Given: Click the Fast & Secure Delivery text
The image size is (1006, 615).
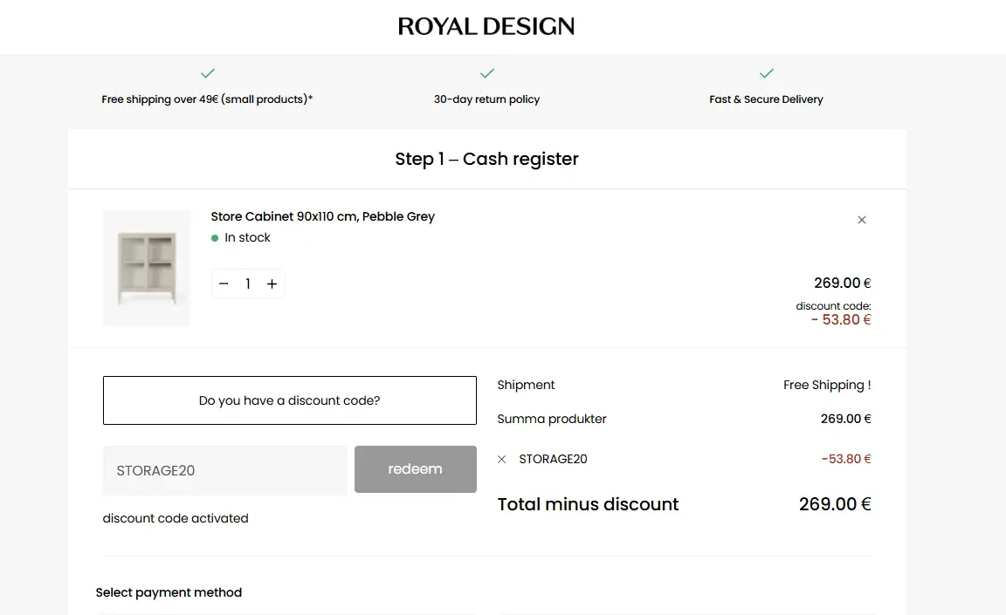Looking at the screenshot, I should (766, 99).
